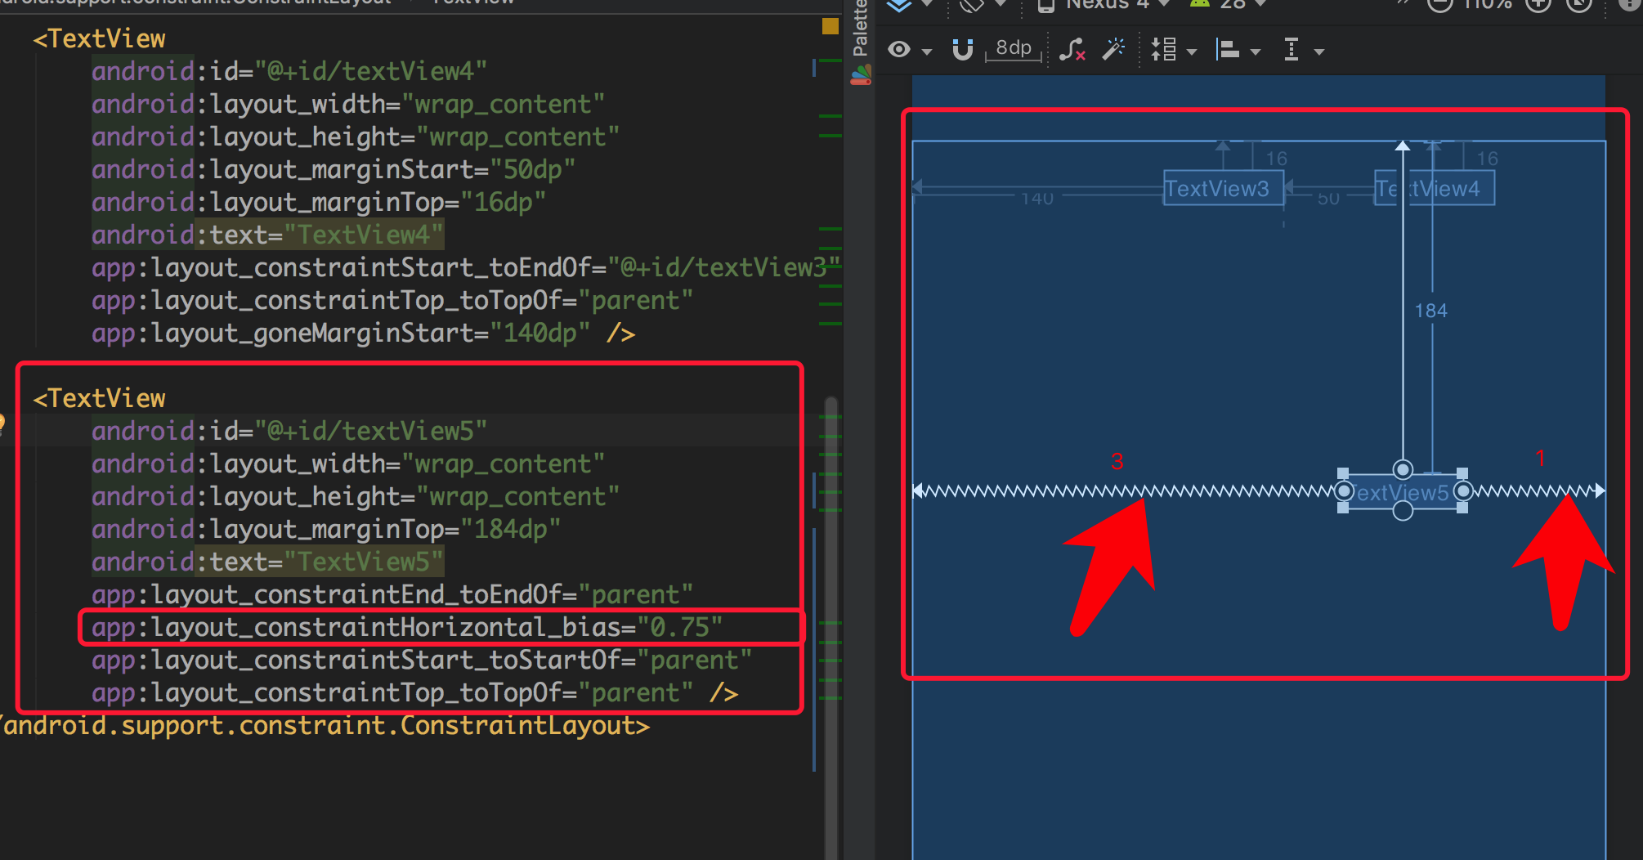The height and width of the screenshot is (860, 1643).
Task: Click the bottom-right resize handle of TextView5
Action: (x=1462, y=508)
